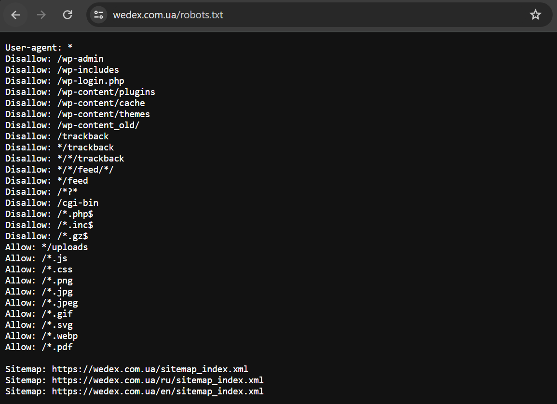The height and width of the screenshot is (404, 557).
Task: Click 'Allow: /*.pdf' line
Action: pyautogui.click(x=39, y=347)
